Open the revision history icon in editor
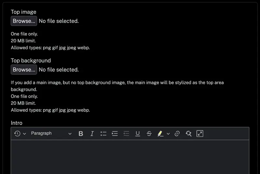This screenshot has width=260, height=174. click(17, 134)
